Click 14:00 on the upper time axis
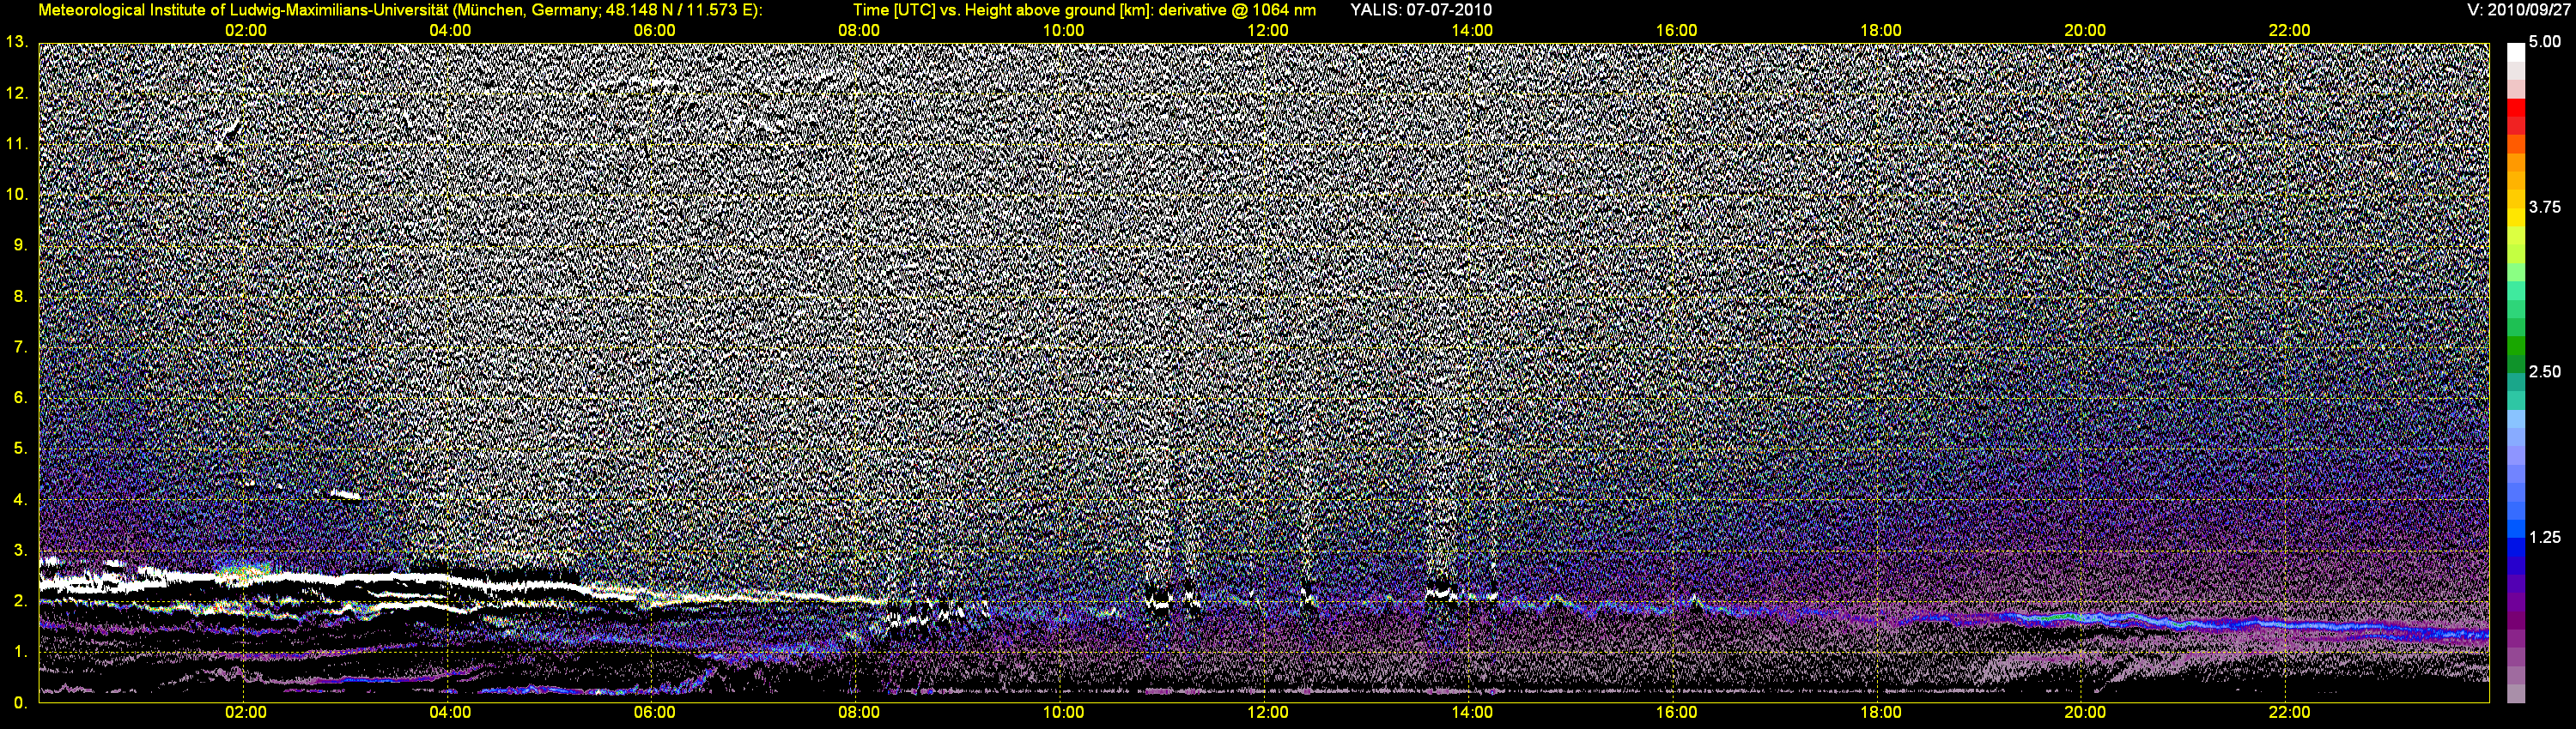This screenshot has height=729, width=2576. pyautogui.click(x=1472, y=30)
